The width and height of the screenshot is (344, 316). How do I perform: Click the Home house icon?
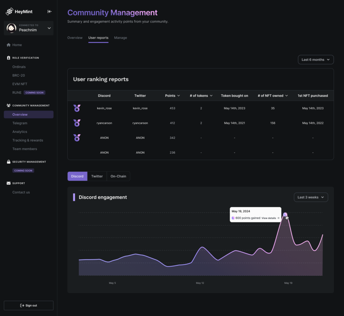[x=8, y=45]
